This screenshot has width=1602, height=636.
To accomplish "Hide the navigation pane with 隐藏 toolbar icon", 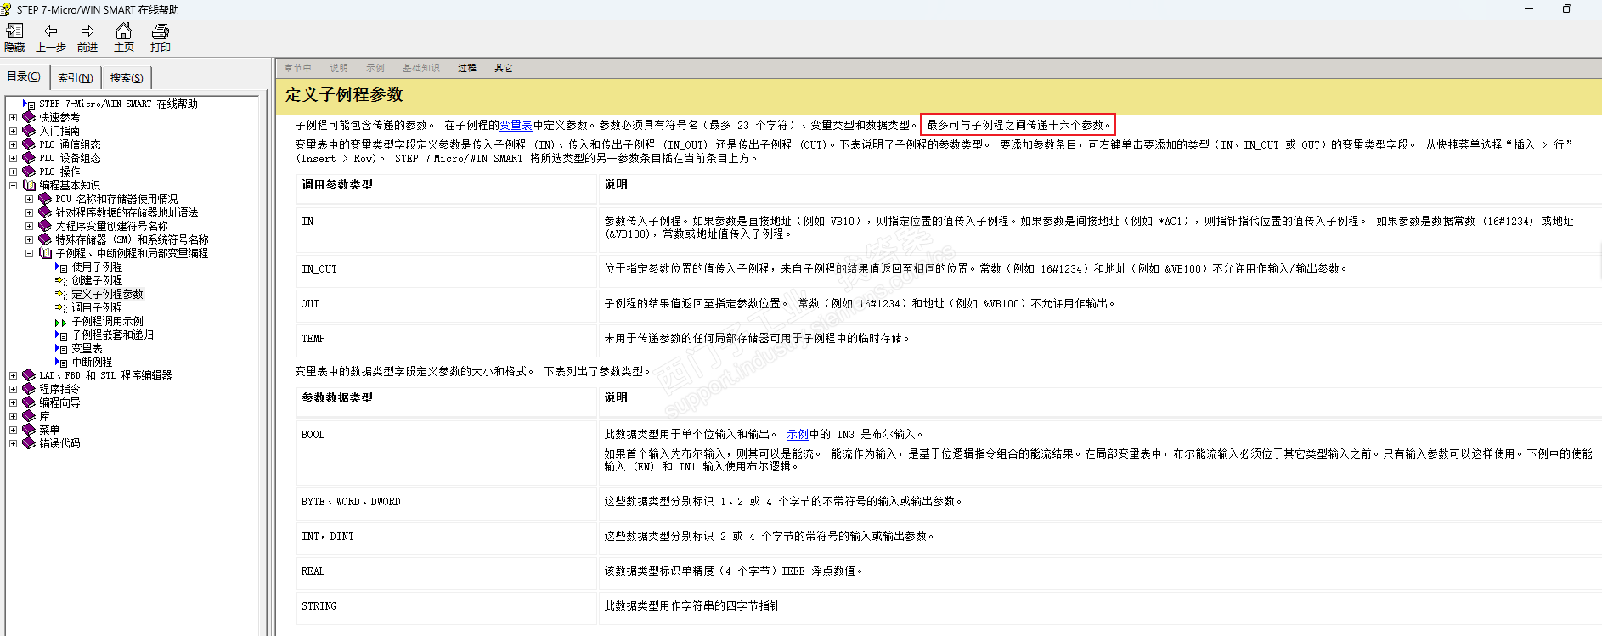I will pyautogui.click(x=14, y=37).
